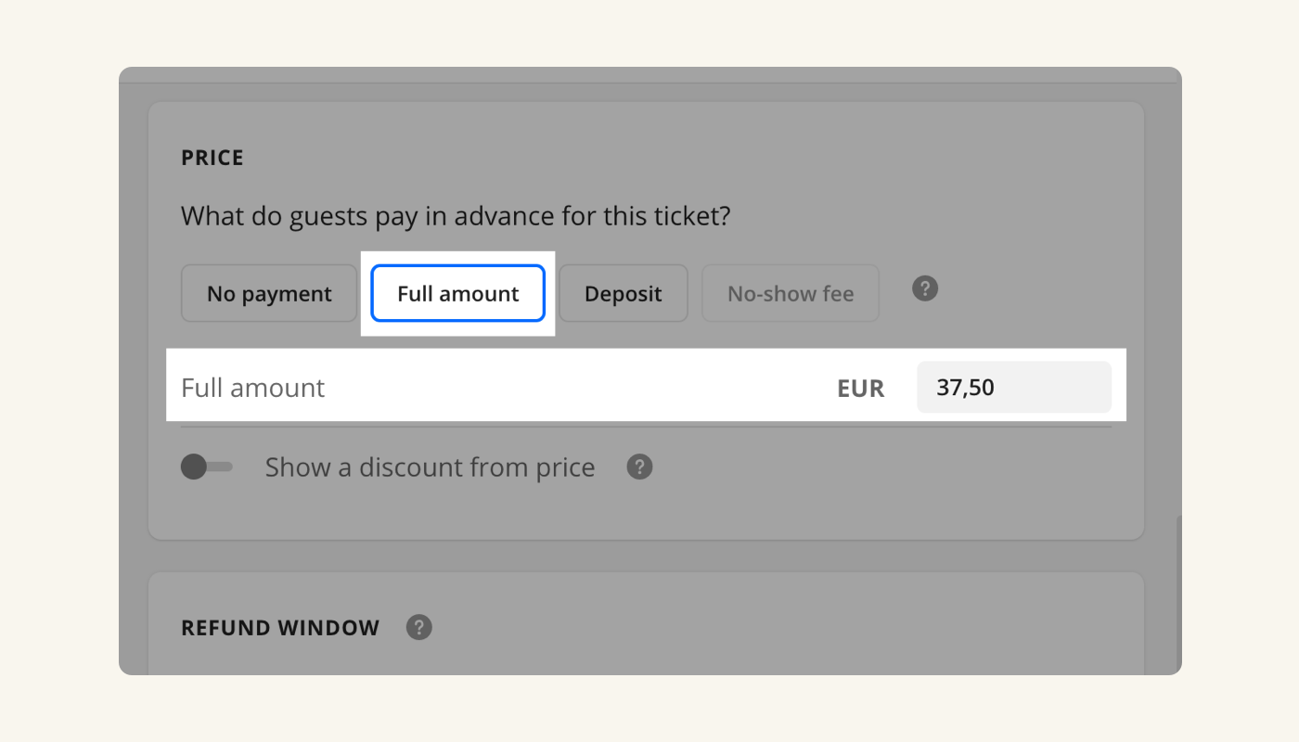Click the PRICE section heading
Image resolution: width=1299 pixels, height=742 pixels.
212,158
